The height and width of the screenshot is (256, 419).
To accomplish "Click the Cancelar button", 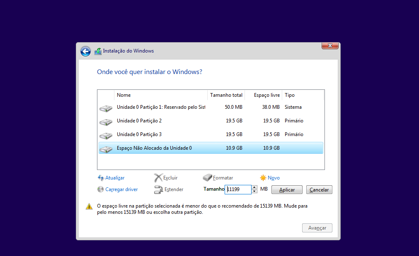I will click(x=319, y=189).
